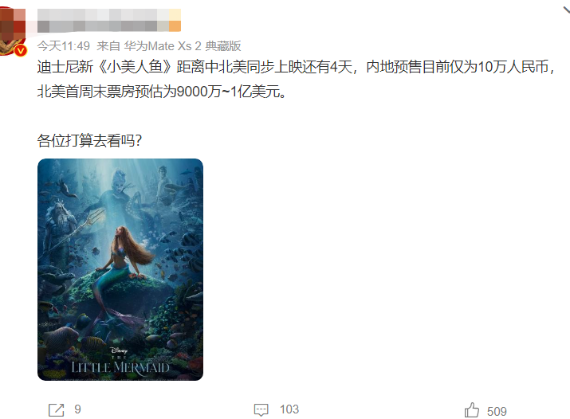Open the blurred username link

point(103,21)
